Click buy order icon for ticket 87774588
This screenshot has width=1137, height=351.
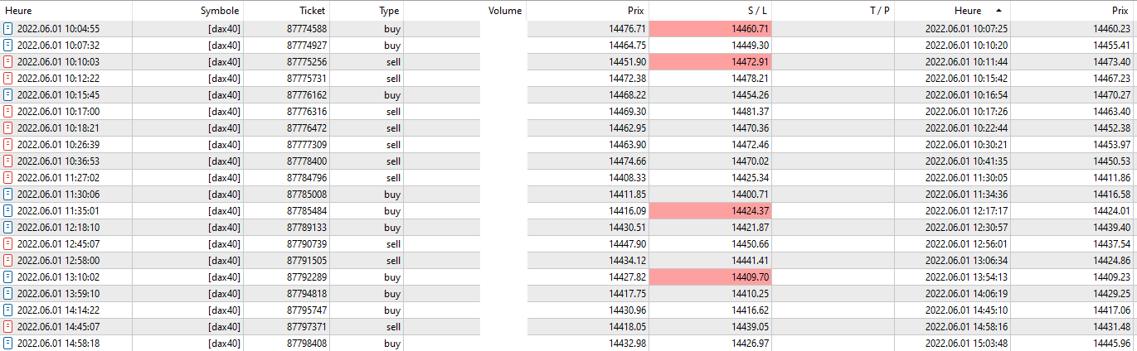click(x=8, y=28)
